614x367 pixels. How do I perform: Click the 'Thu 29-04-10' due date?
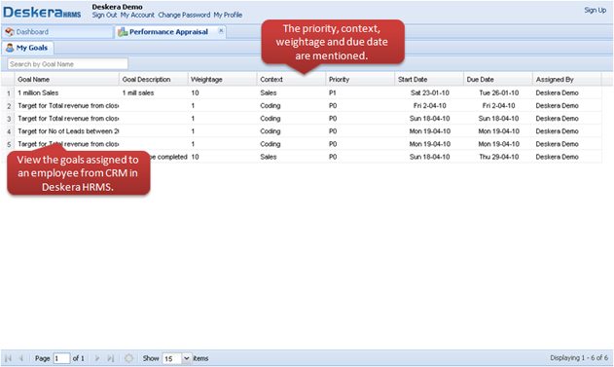(x=499, y=157)
